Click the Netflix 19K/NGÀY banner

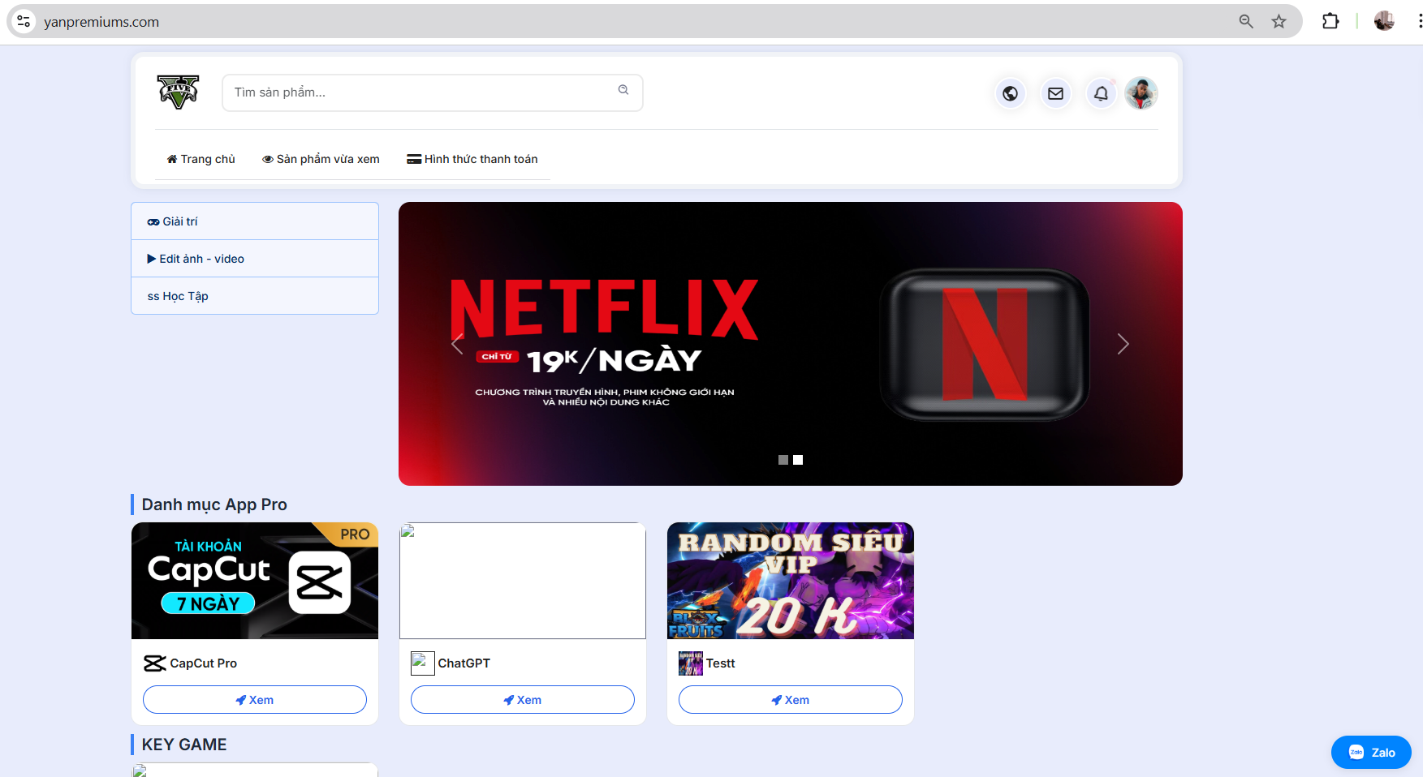click(x=791, y=344)
